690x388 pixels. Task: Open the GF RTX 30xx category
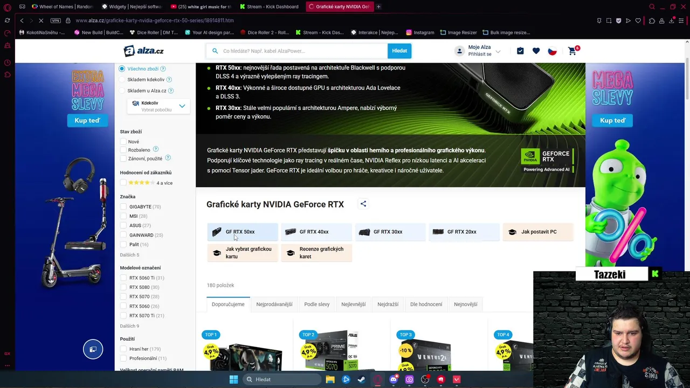390,232
